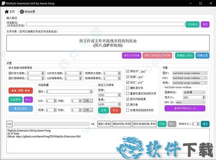Click the purple 浏览 browse button
Screen dimensions: 216x160
[x=205, y=24]
